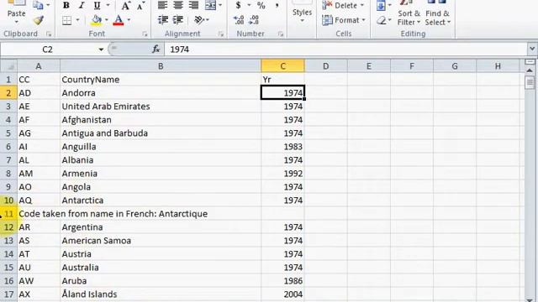Image resolution: width=538 pixels, height=302 pixels.
Task: Open the Font Color dropdown arrow
Action: 129,20
